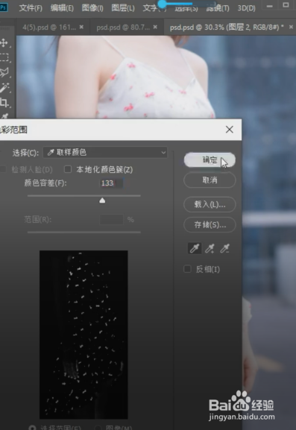Enable the 反相 checkbox

pos(187,269)
